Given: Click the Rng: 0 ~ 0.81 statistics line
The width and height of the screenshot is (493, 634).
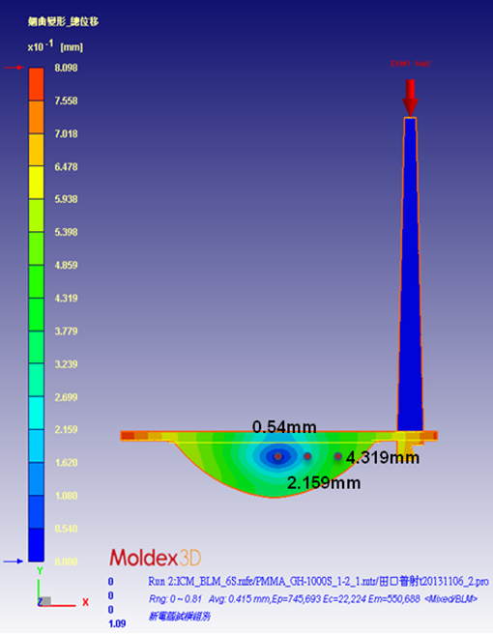Looking at the screenshot, I should tap(313, 599).
